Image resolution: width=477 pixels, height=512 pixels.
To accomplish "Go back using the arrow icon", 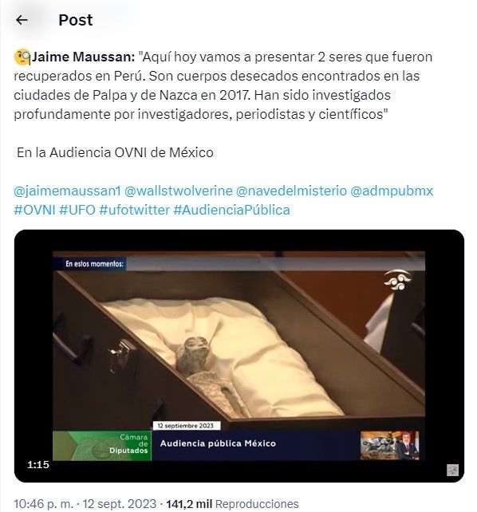I will pos(22,20).
